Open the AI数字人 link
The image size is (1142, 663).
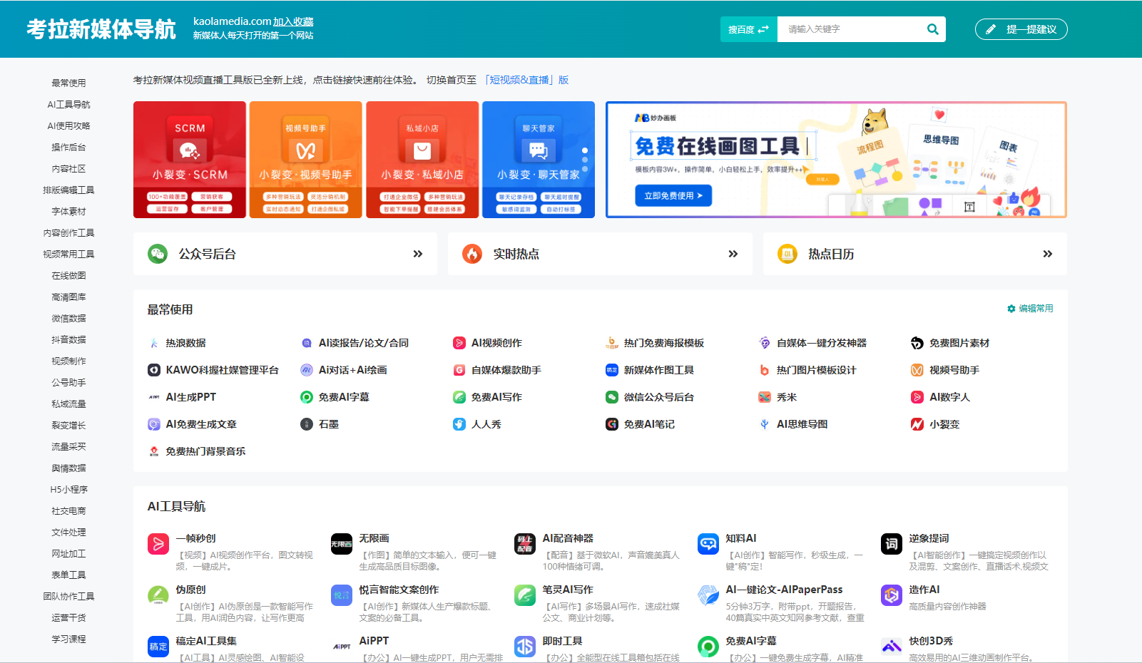pos(949,397)
